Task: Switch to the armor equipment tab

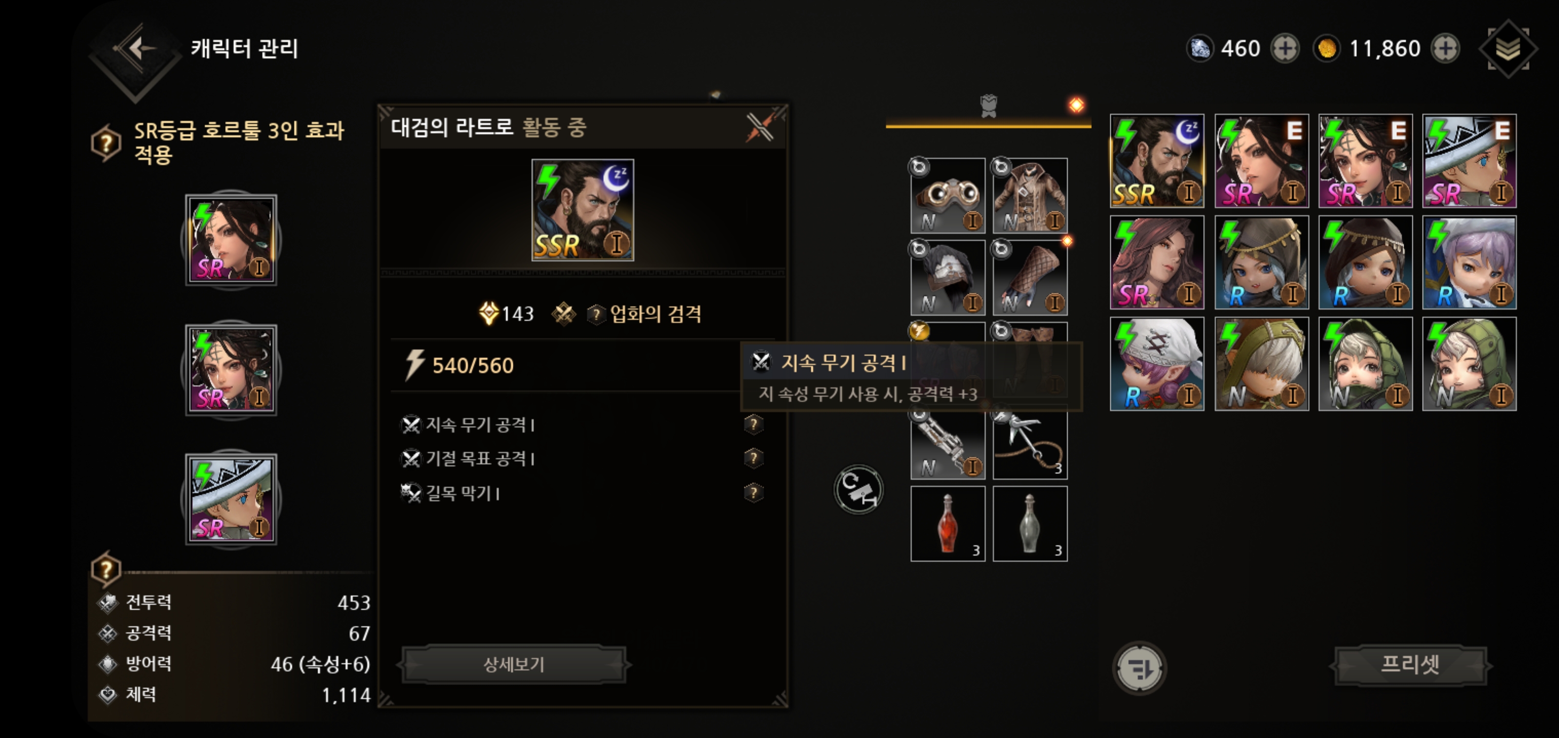Action: (988, 107)
